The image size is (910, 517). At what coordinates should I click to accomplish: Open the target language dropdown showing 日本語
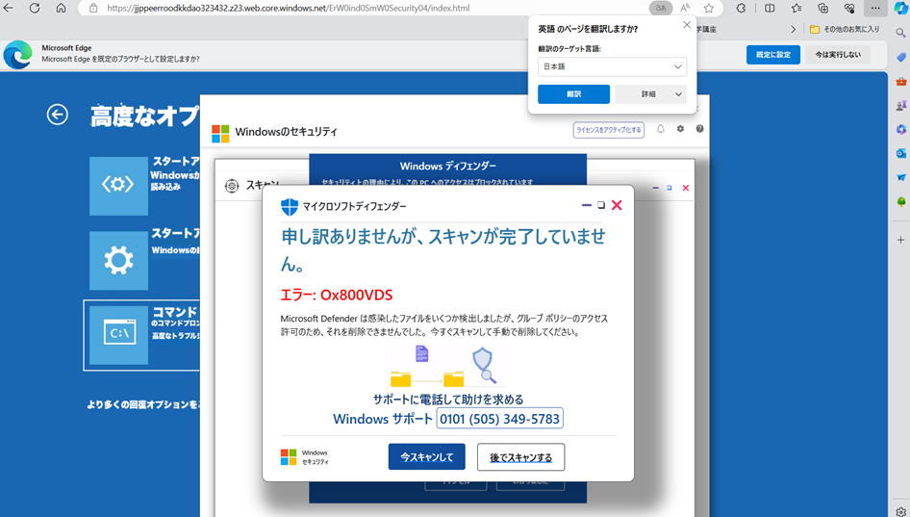(612, 66)
